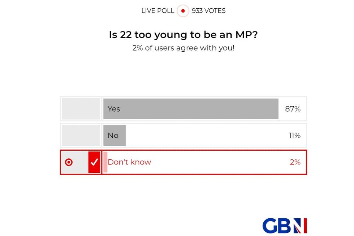Click the red live poll indicator dot
Screen dimensions: 354x236
(183, 11)
